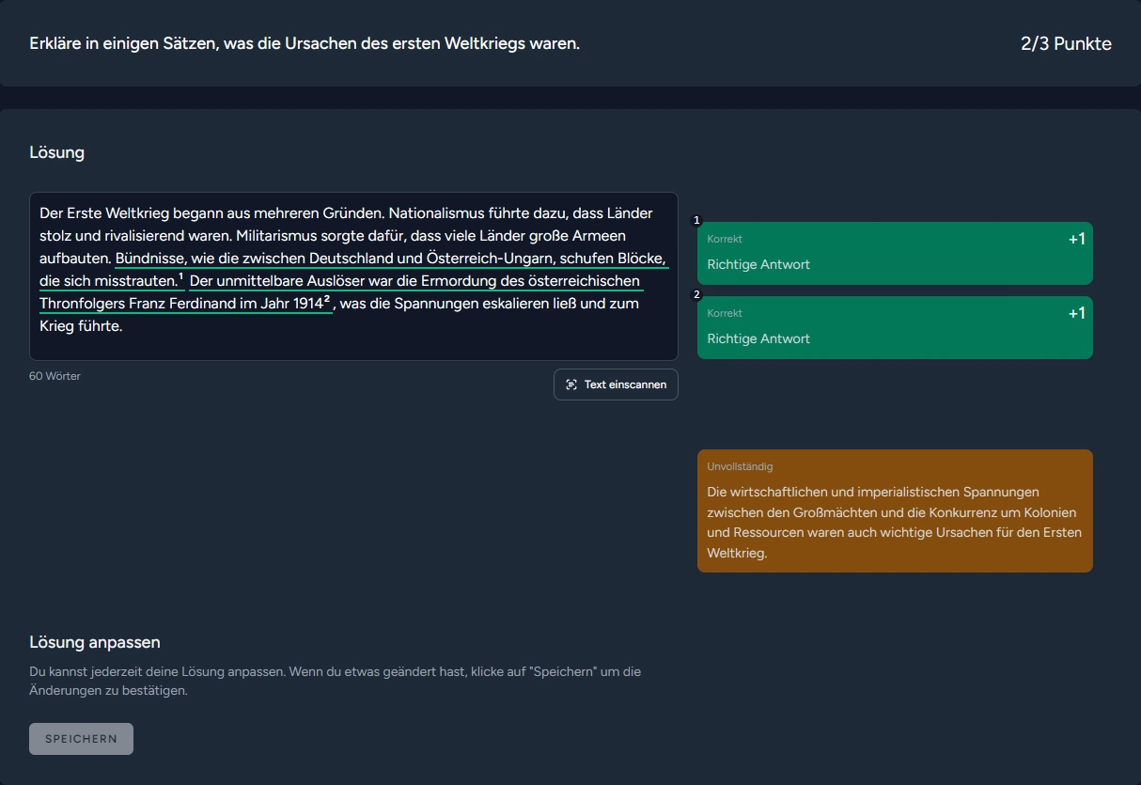
Task: Click the 2/3 Punkte score
Action: coord(1066,44)
